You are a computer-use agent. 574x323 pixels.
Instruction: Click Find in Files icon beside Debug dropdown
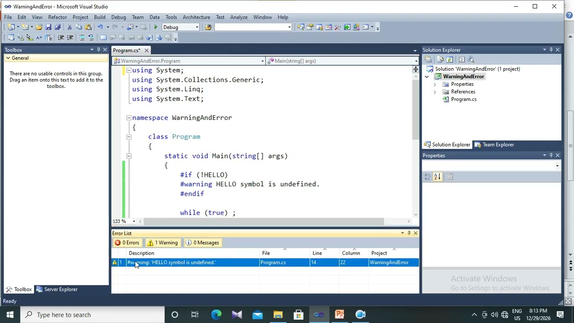pos(208,27)
